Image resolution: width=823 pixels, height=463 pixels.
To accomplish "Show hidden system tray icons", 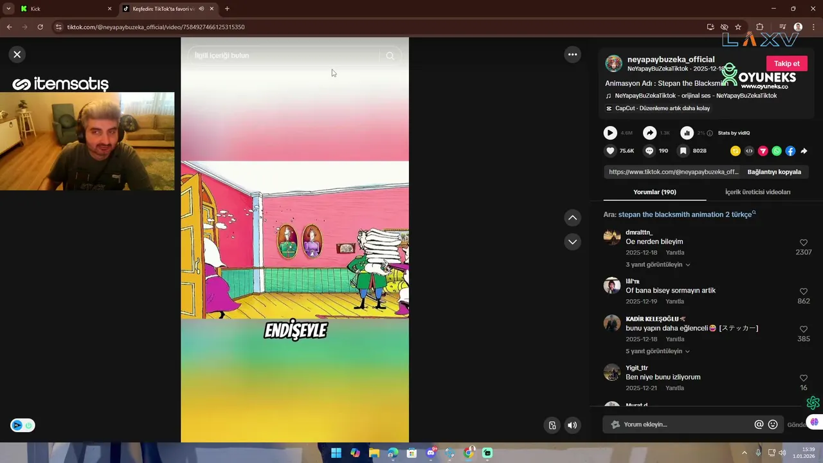I will tap(745, 453).
